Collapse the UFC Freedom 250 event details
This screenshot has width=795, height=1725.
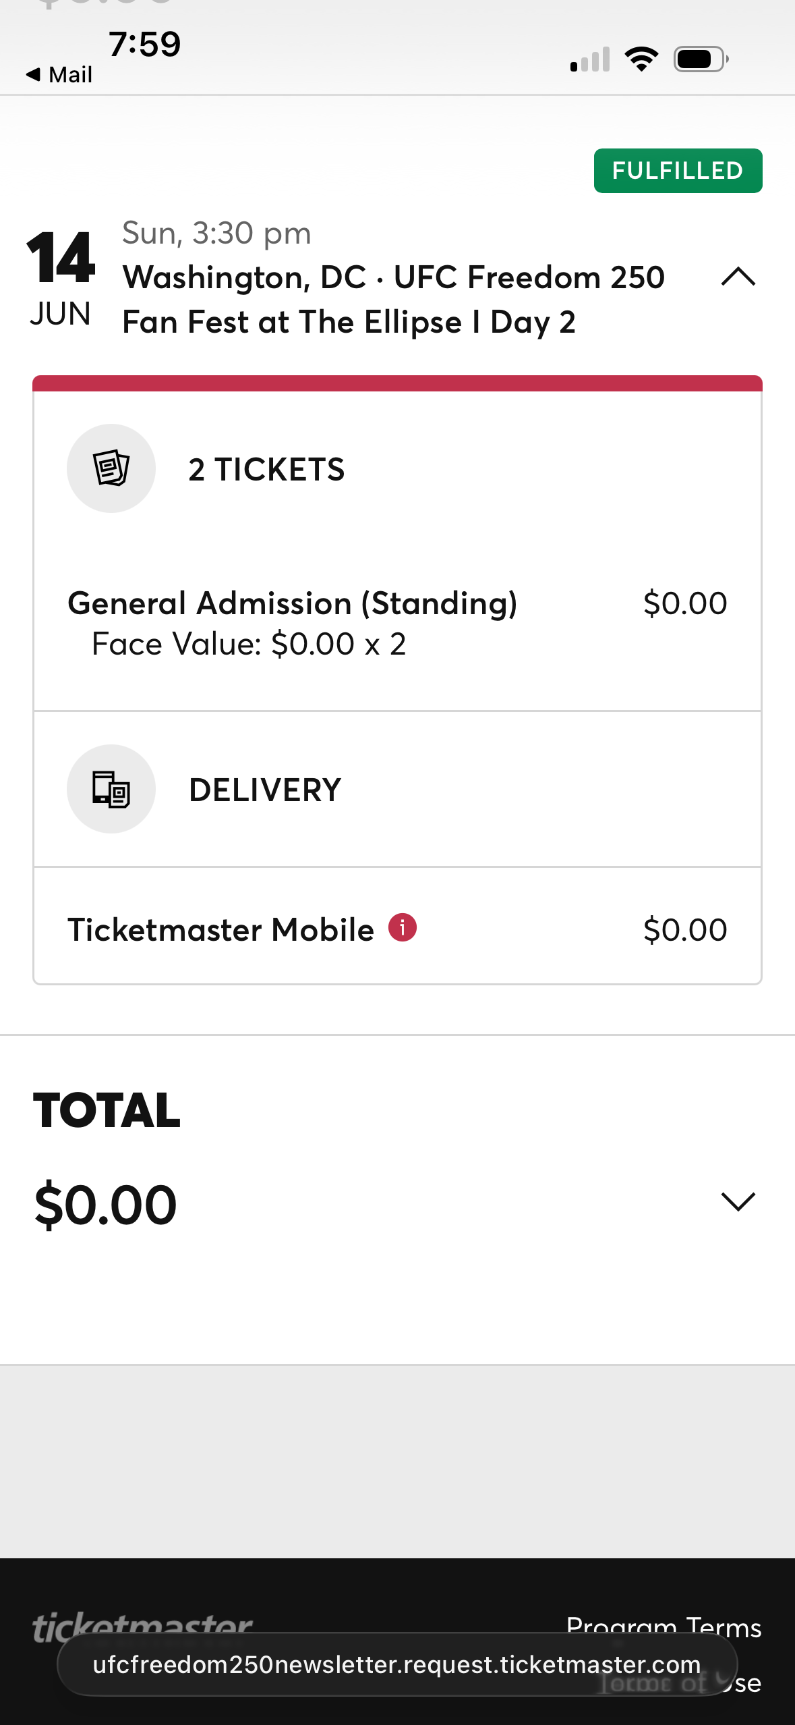pos(738,277)
